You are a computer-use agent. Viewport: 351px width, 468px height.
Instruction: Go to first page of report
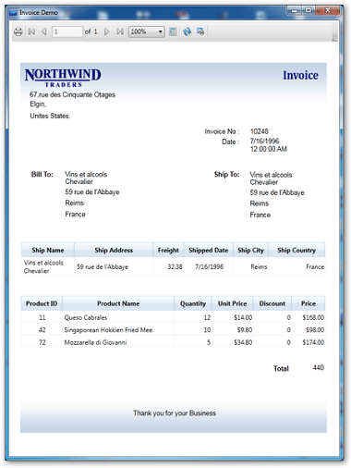pos(31,31)
